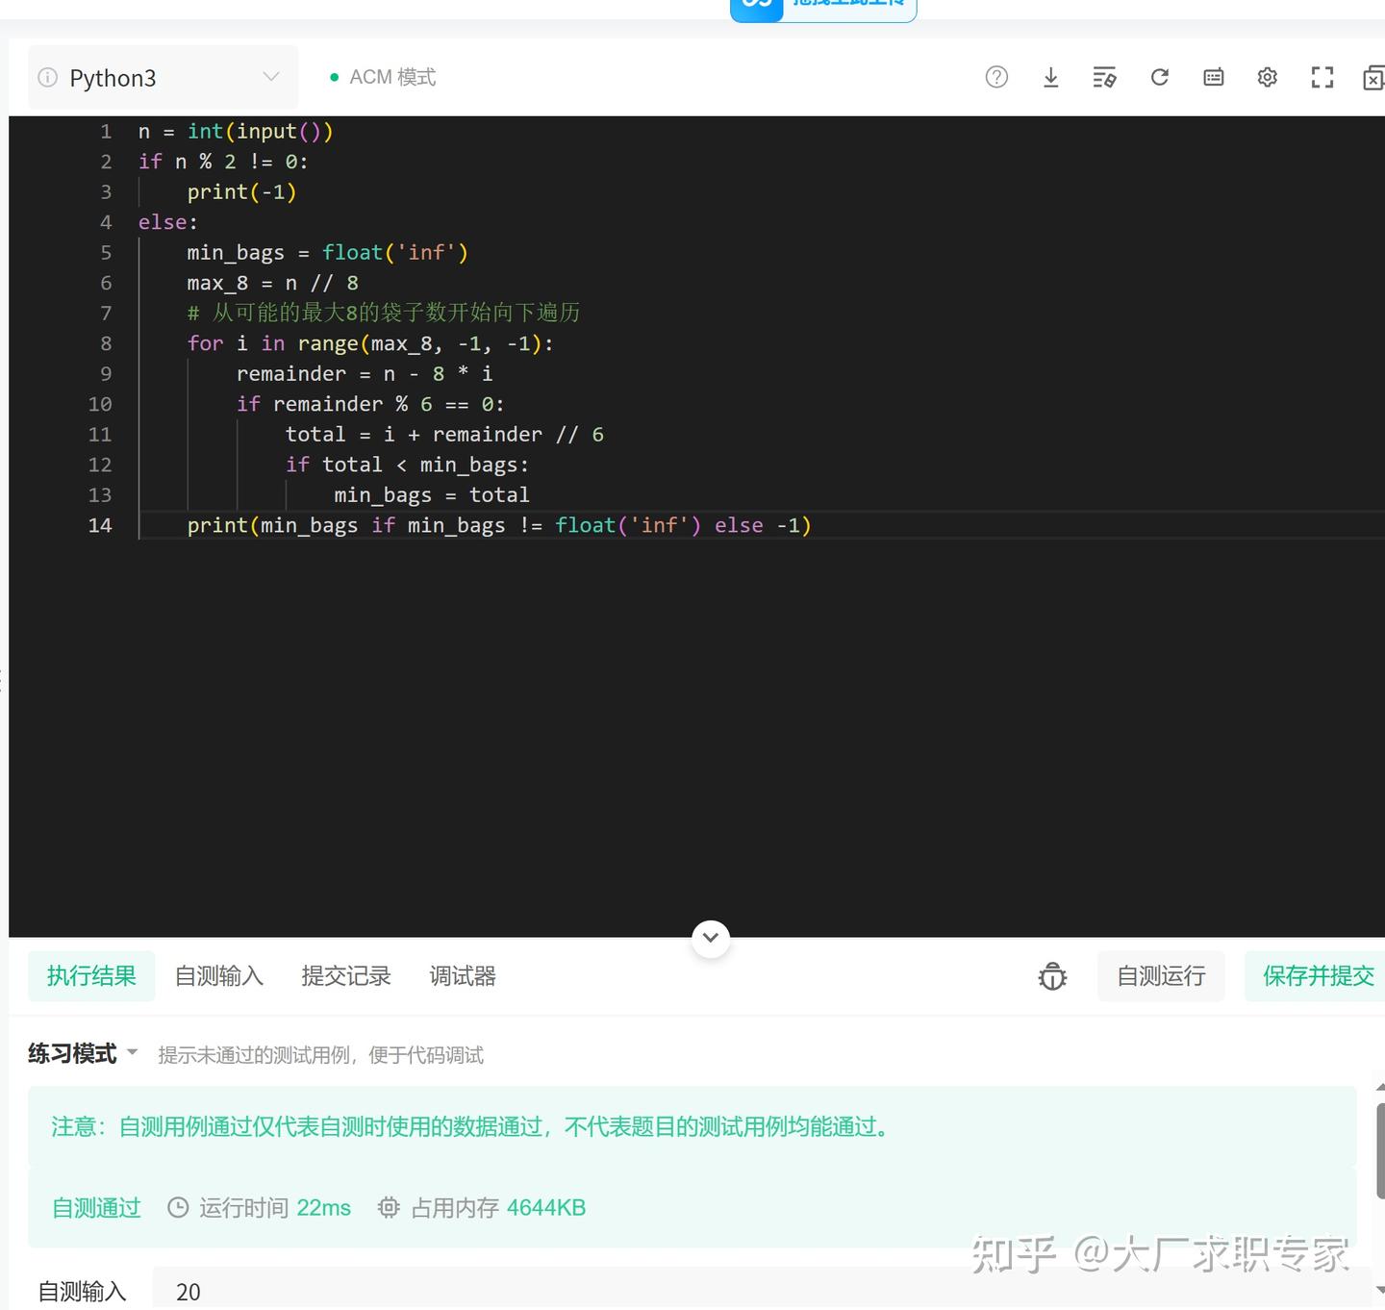Click inside the self-test input field showing 20
The image size is (1385, 1310).
click(x=289, y=1292)
